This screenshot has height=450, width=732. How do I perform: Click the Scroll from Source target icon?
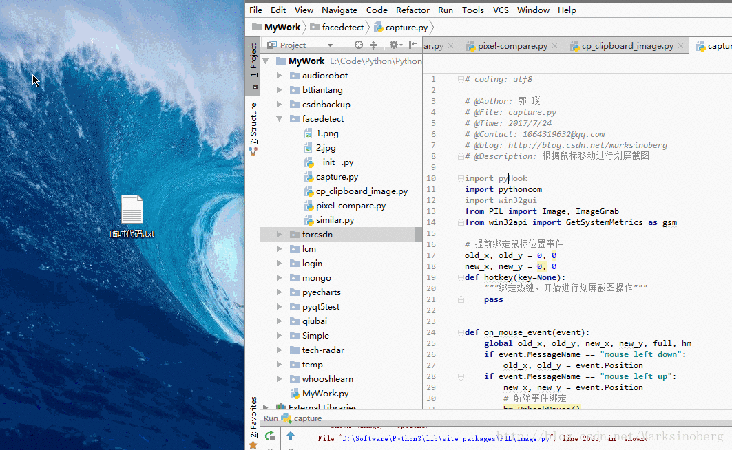tap(359, 45)
